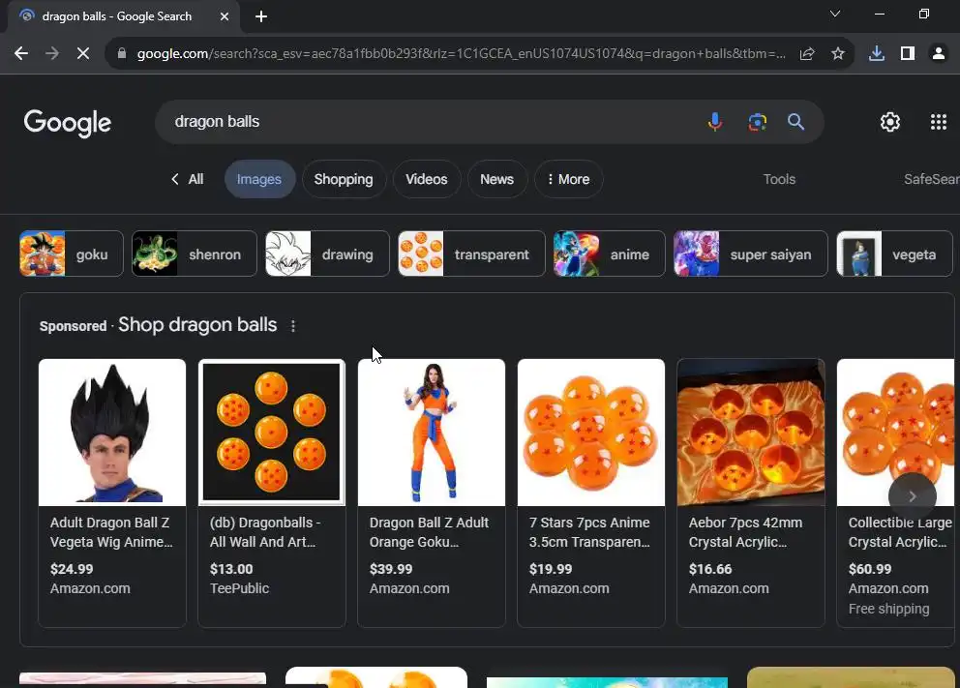
Task: Click the site lock icon in address bar
Action: point(121,54)
